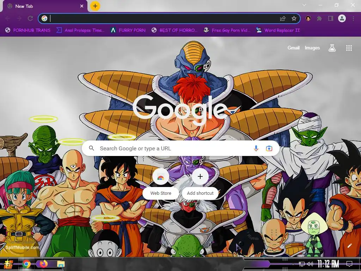Open the Google apps grid
361x271 pixels.
click(349, 48)
